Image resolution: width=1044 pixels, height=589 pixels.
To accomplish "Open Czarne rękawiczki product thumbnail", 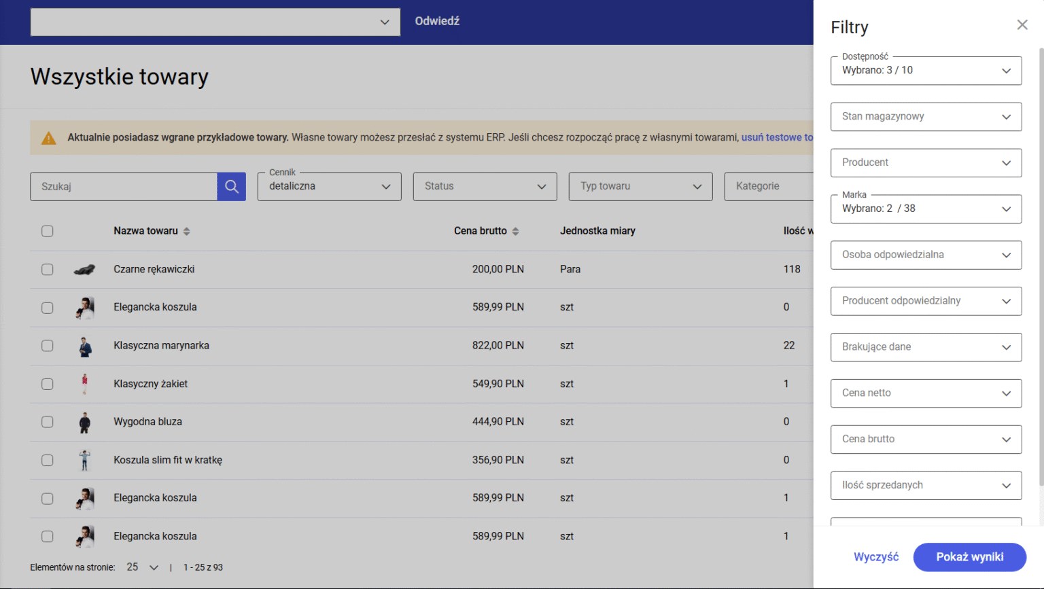I will [x=84, y=270].
